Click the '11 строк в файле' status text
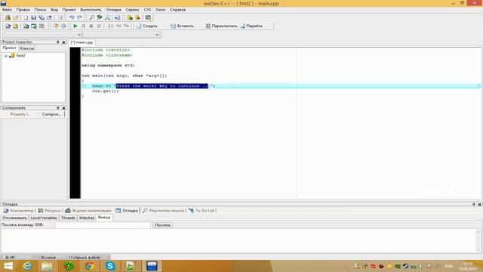 84,257
